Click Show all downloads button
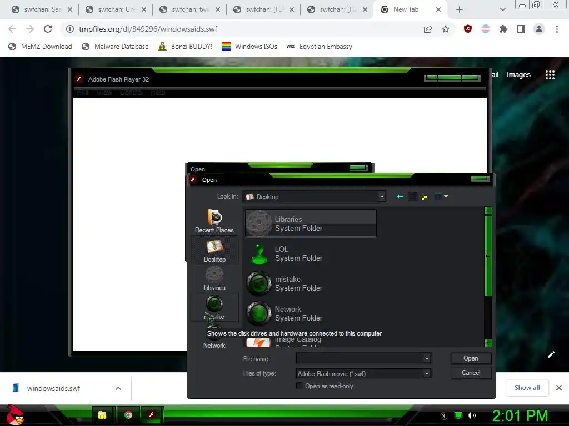 pos(527,388)
